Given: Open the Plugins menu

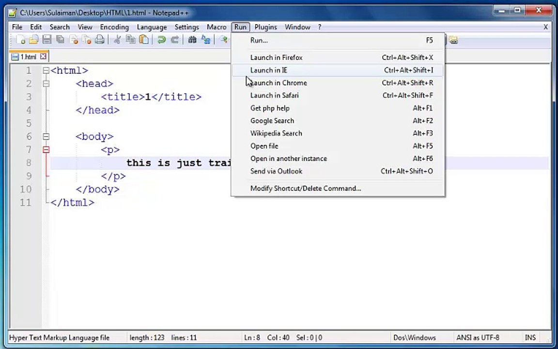Looking at the screenshot, I should coord(265,27).
